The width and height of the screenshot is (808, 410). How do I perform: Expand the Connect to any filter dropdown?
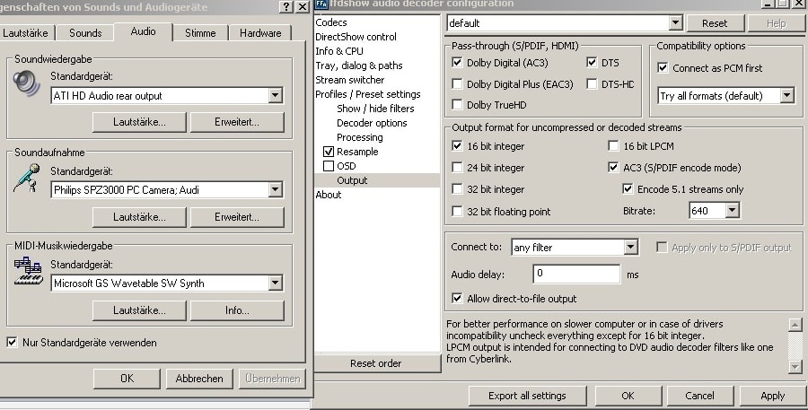(630, 247)
